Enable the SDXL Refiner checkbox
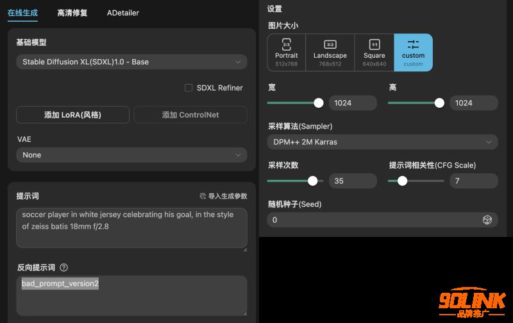513x323 pixels. [189, 88]
